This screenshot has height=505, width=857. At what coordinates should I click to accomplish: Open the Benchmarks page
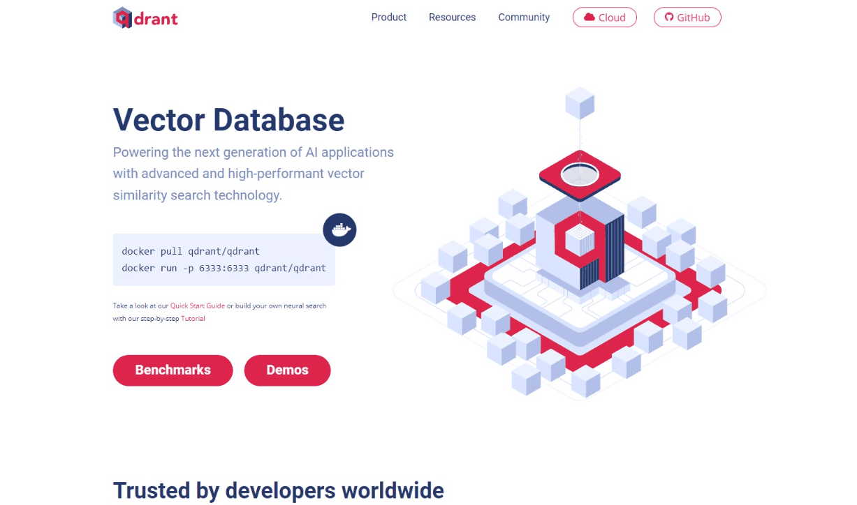click(173, 370)
